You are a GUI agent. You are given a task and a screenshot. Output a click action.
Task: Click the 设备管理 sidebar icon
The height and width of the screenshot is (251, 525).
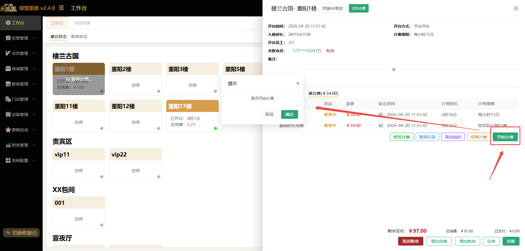click(x=8, y=114)
